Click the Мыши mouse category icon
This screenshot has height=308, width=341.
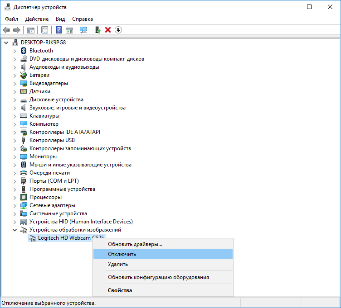(x=24, y=165)
